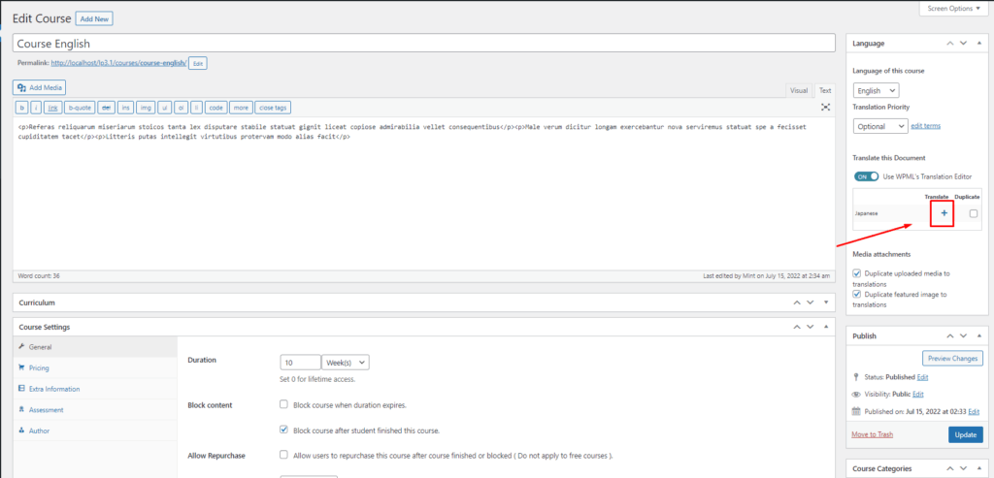The width and height of the screenshot is (994, 478).
Task: Insert italic tag with the i quicktag
Action: click(x=37, y=108)
